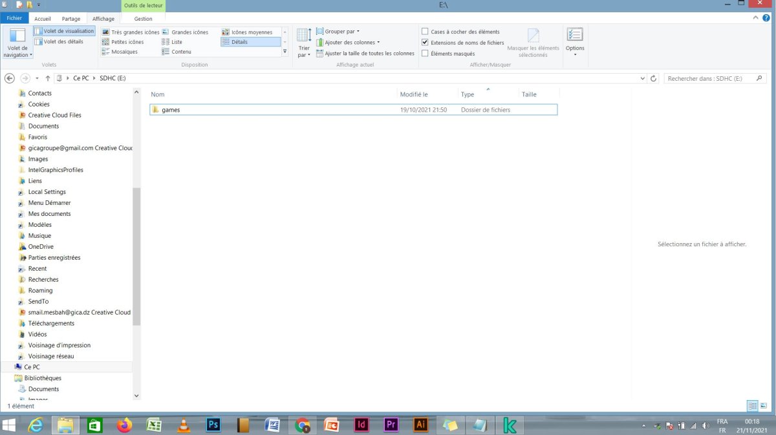Expand the layout gallery more arrow
The image size is (776, 435).
285,52
